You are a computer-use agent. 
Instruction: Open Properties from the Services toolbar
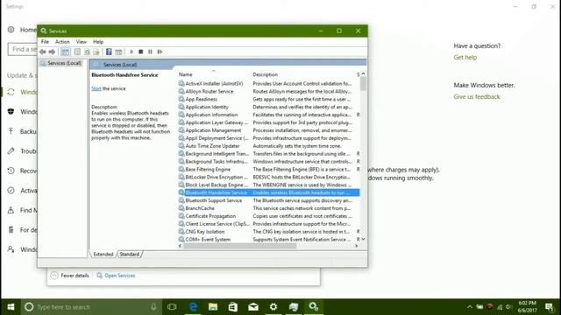tap(77, 52)
